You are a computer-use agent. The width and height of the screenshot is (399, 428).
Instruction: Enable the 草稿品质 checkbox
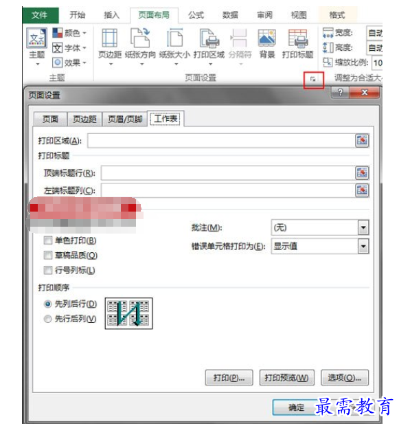tap(48, 256)
